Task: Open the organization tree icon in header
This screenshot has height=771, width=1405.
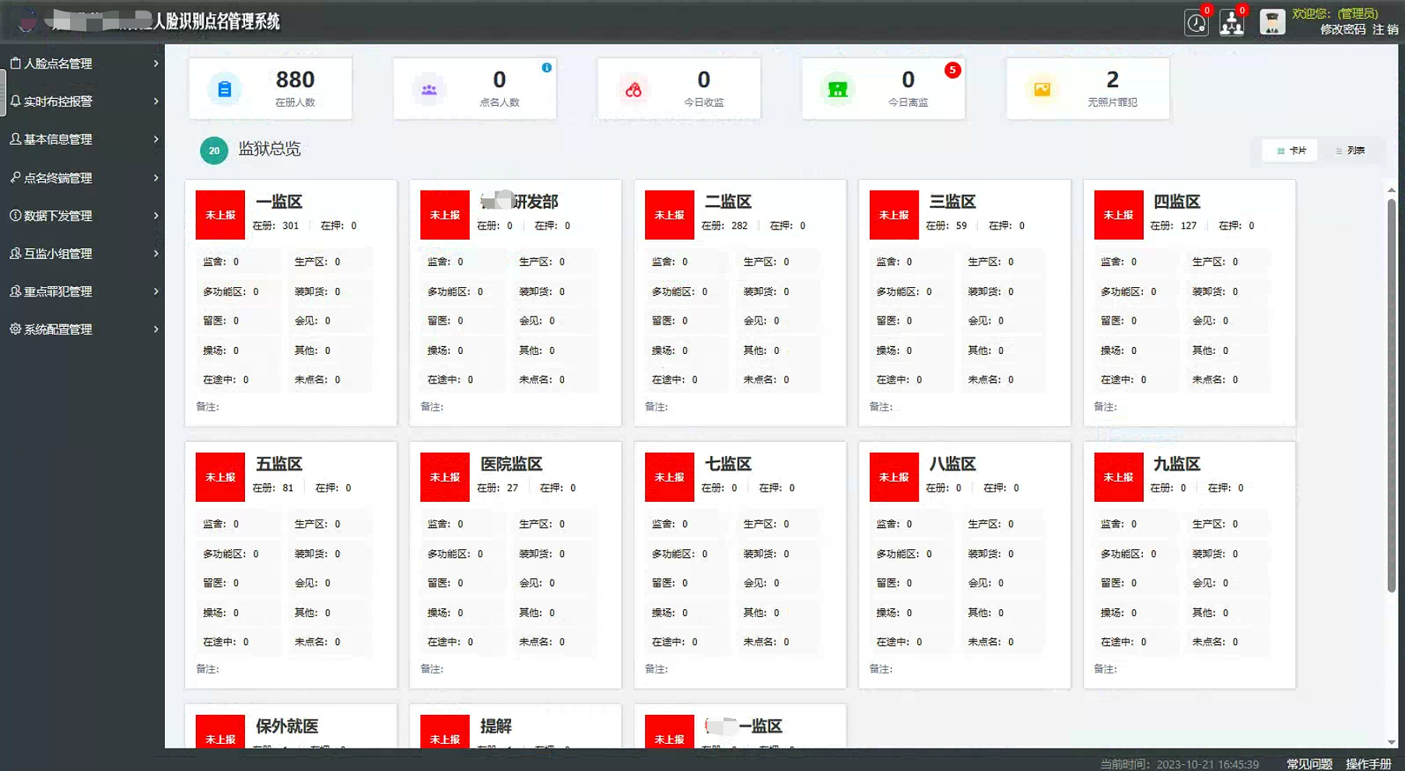Action: [x=1232, y=23]
